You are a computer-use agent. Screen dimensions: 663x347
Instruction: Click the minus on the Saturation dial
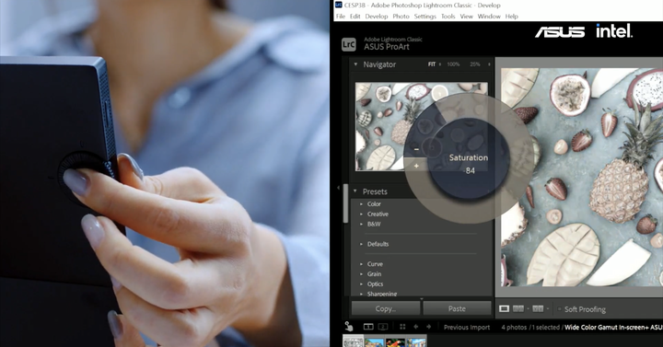coord(416,149)
